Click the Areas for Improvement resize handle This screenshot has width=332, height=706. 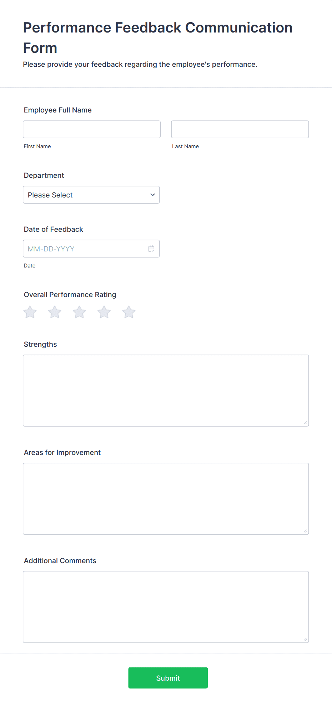point(305,531)
